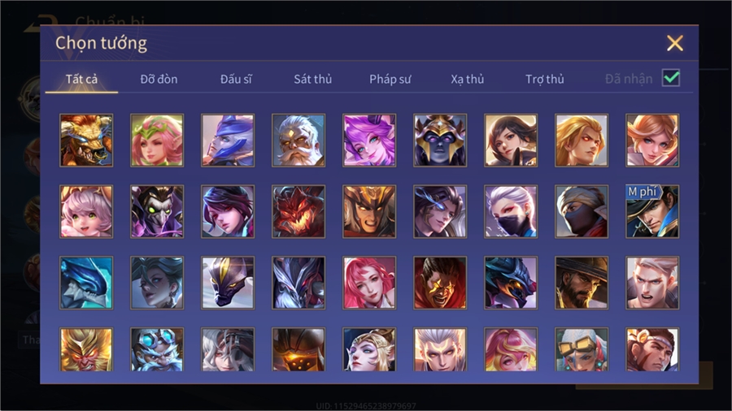This screenshot has height=411, width=732.
Task: Uncheck the 'Đã nhận' checkbox
Action: pyautogui.click(x=671, y=78)
